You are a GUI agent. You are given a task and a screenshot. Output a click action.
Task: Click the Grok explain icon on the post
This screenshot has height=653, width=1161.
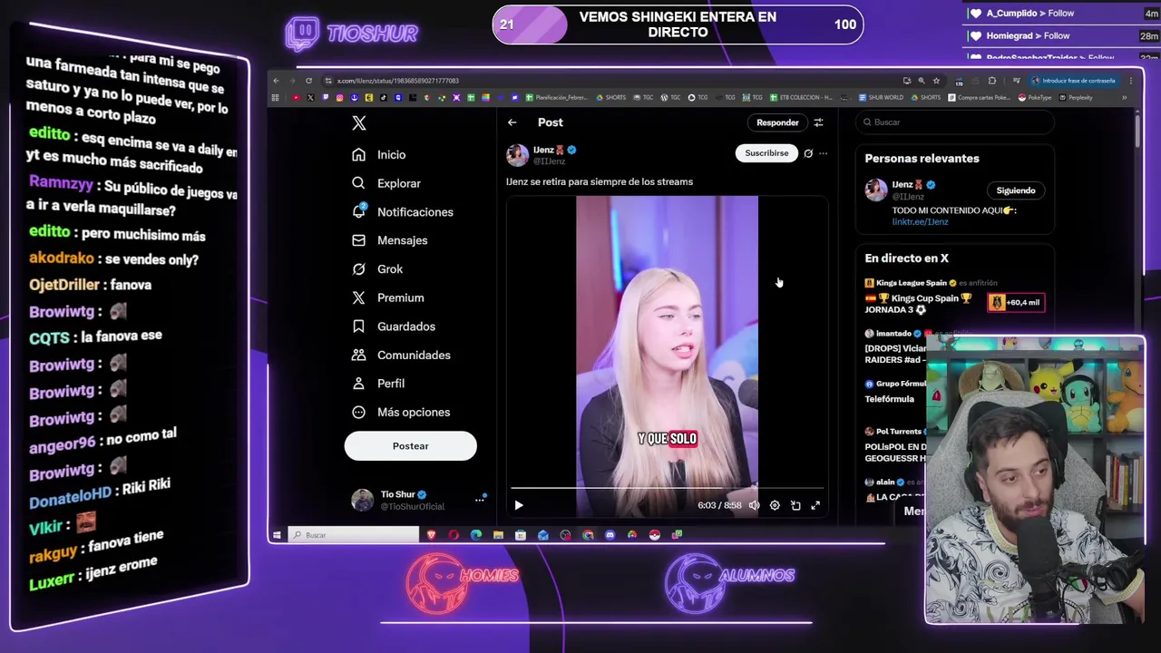[808, 153]
